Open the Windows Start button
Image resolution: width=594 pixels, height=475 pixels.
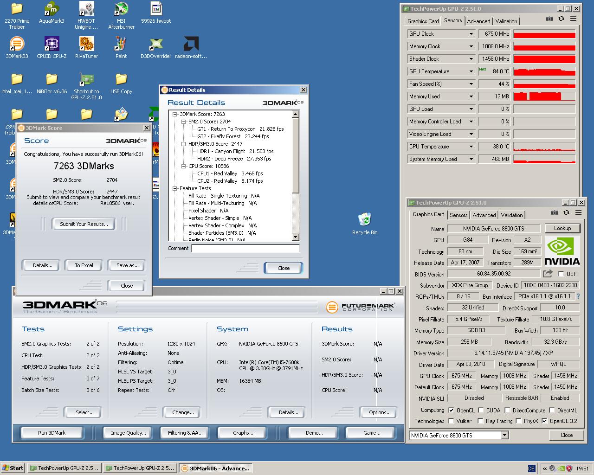pyautogui.click(x=13, y=468)
